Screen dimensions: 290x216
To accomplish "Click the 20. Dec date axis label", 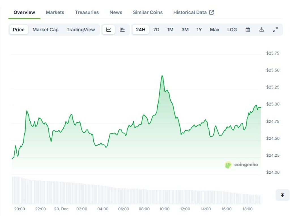I will pos(61,209).
